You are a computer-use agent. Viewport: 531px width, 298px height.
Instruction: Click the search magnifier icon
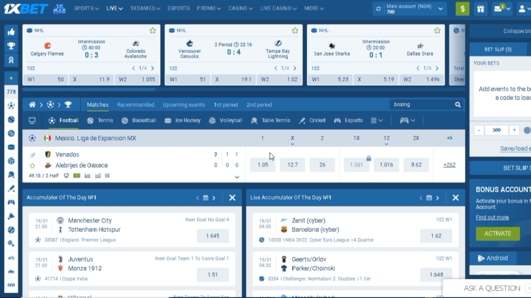458,104
